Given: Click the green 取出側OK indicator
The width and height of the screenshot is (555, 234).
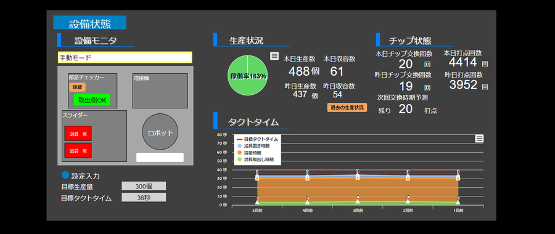Looking at the screenshot, I should tap(92, 100).
